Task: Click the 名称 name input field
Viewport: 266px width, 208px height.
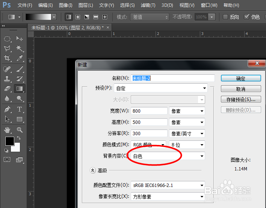Action: pos(173,78)
